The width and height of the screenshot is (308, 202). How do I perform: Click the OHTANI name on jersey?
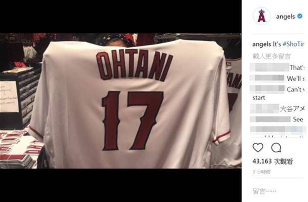134,65
